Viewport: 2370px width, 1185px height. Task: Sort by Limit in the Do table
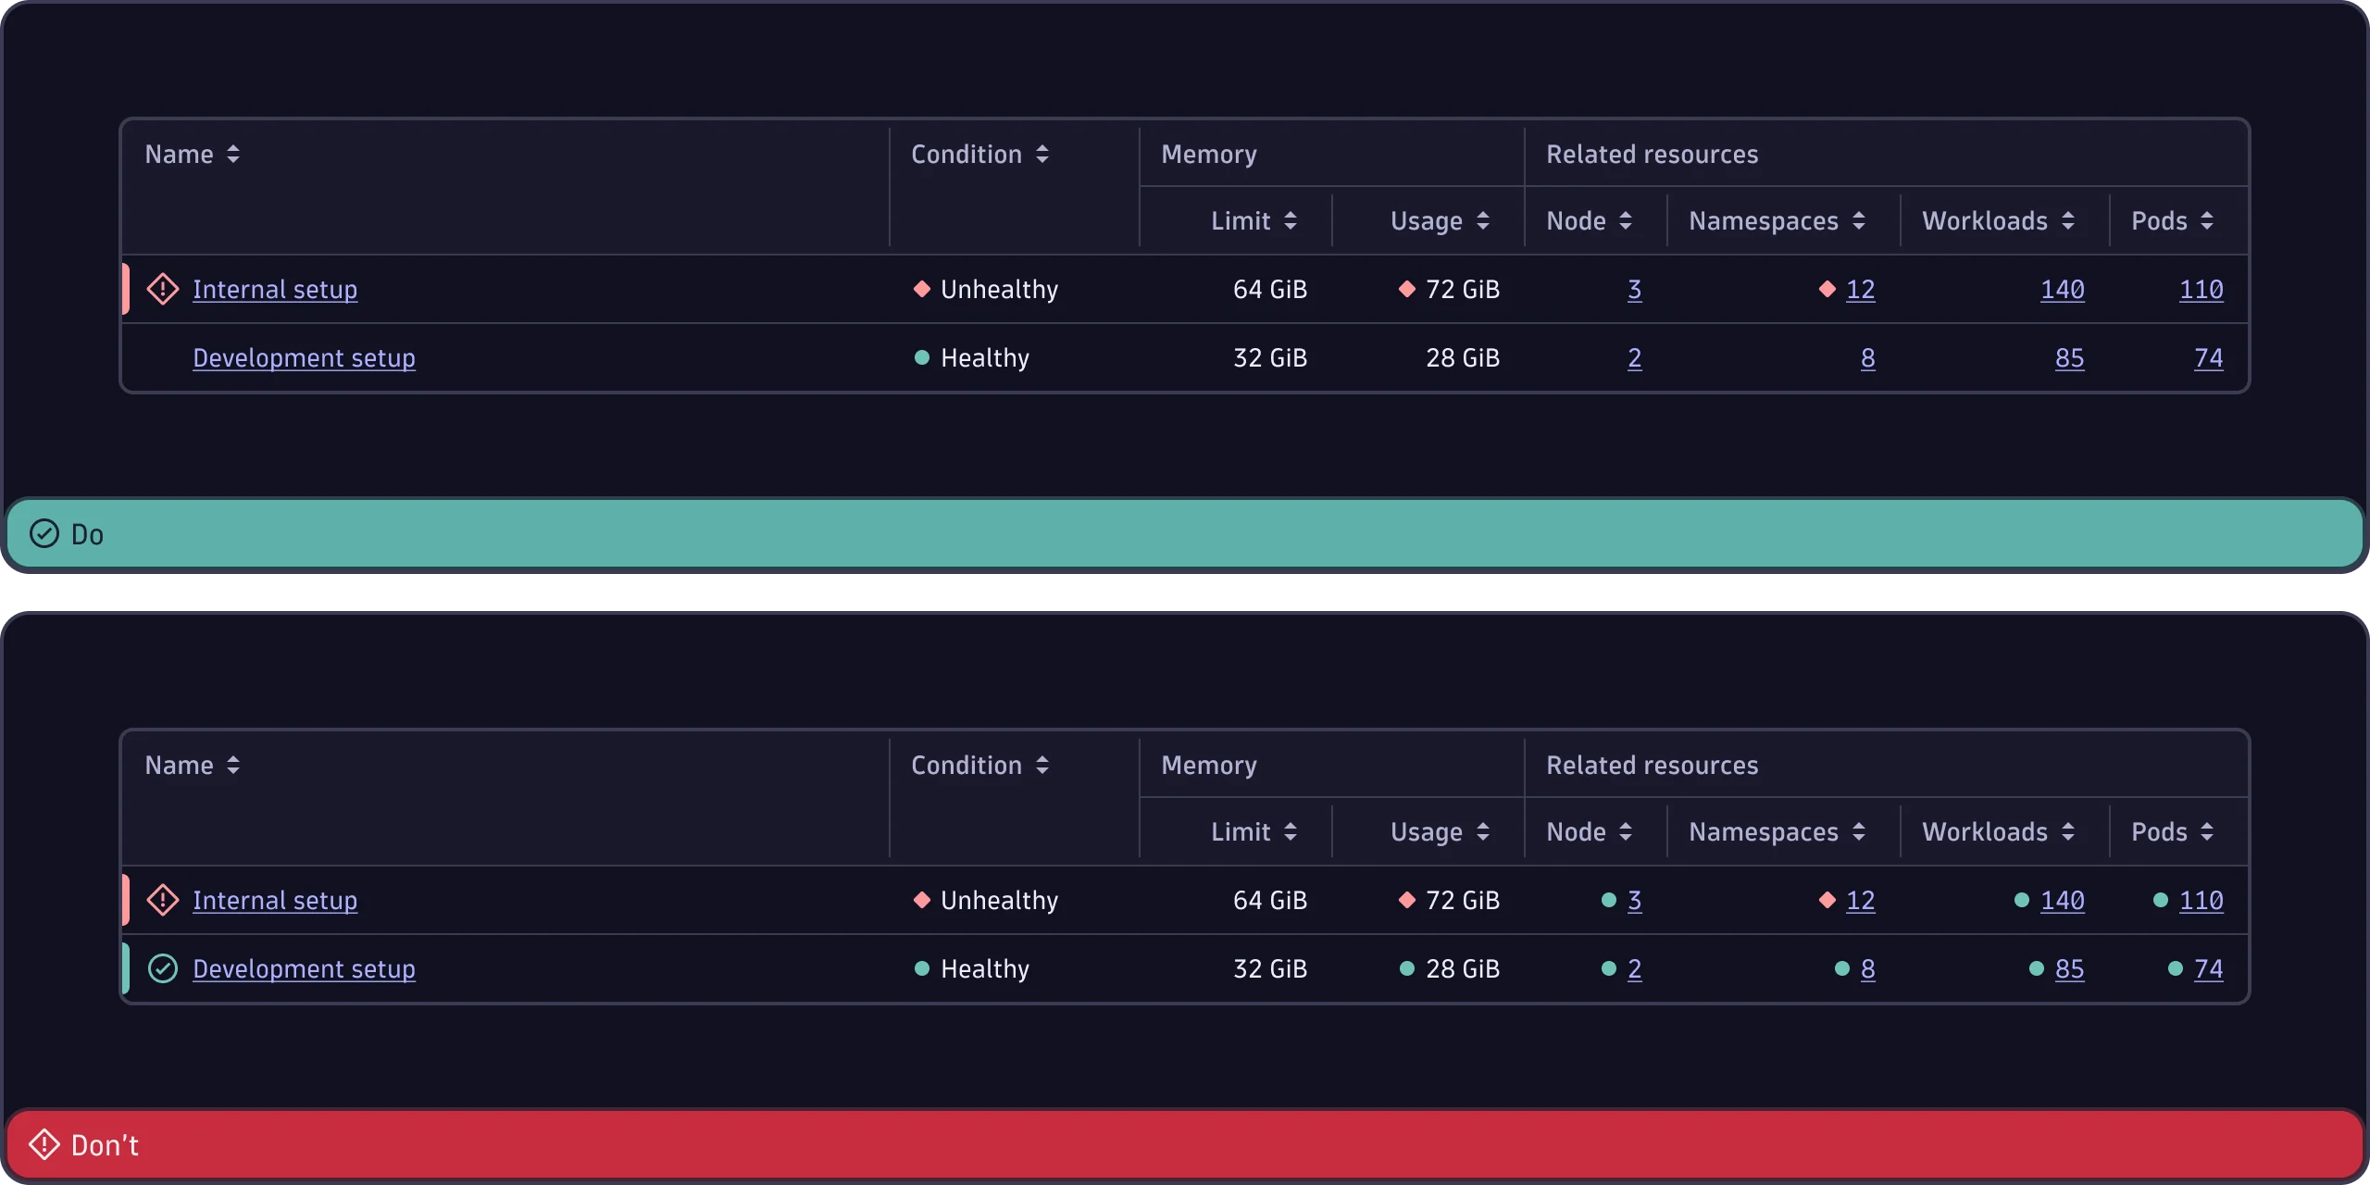(x=1291, y=220)
